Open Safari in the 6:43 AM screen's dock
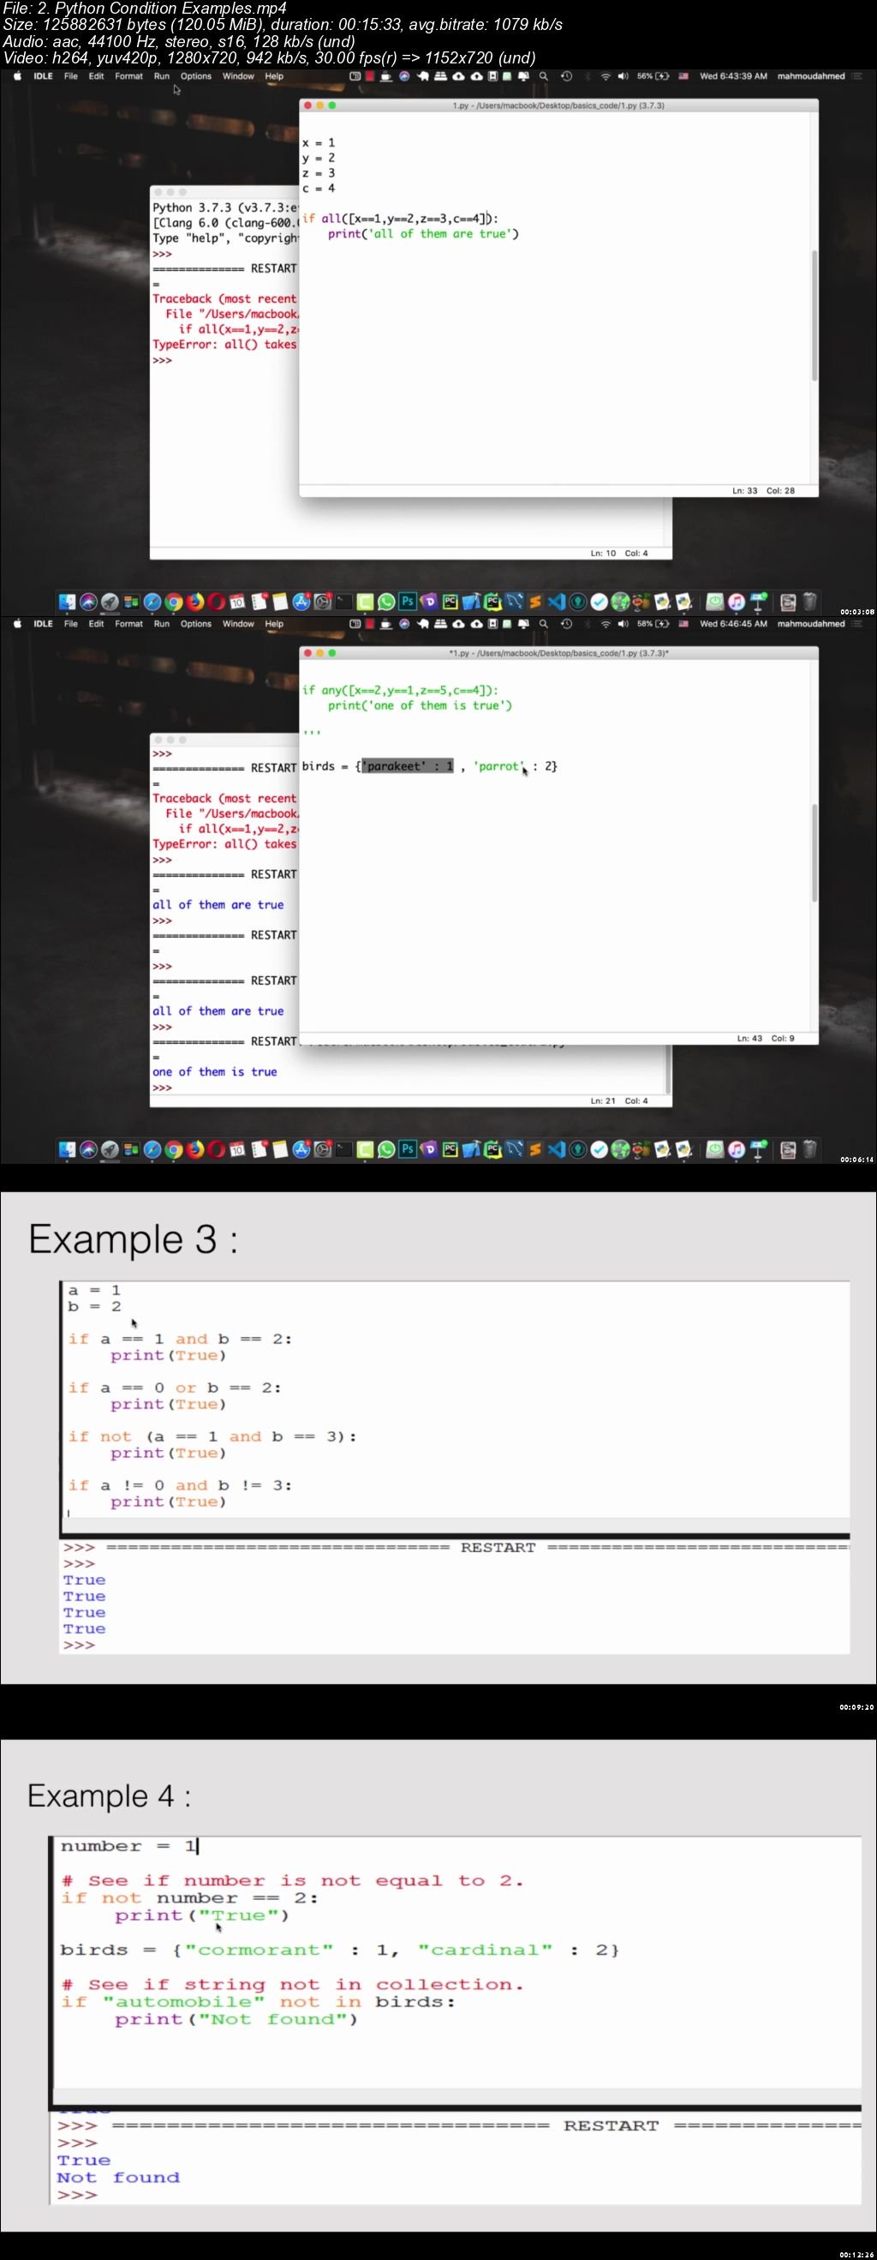The image size is (877, 2260). pos(152,601)
